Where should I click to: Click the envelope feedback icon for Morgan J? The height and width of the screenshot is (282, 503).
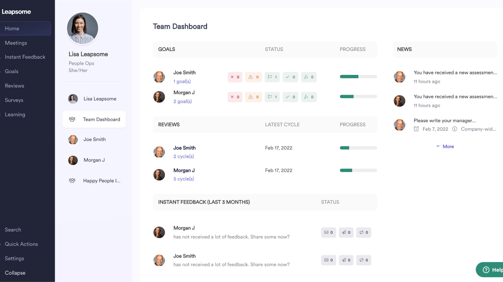point(328,233)
